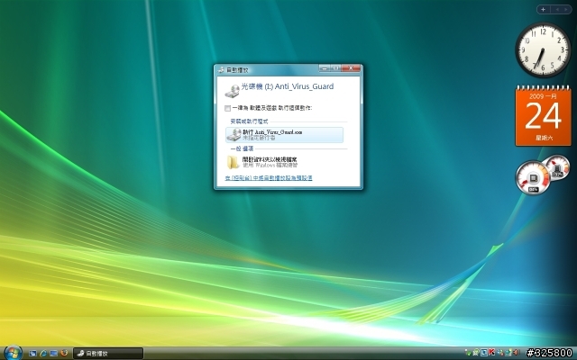
Task: Click the safely remove hardware tray icon
Action: point(508,353)
